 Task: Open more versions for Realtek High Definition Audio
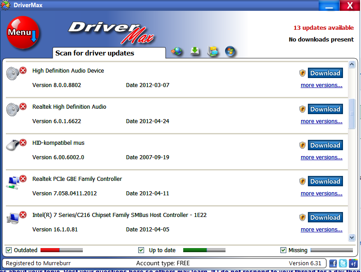321,121
